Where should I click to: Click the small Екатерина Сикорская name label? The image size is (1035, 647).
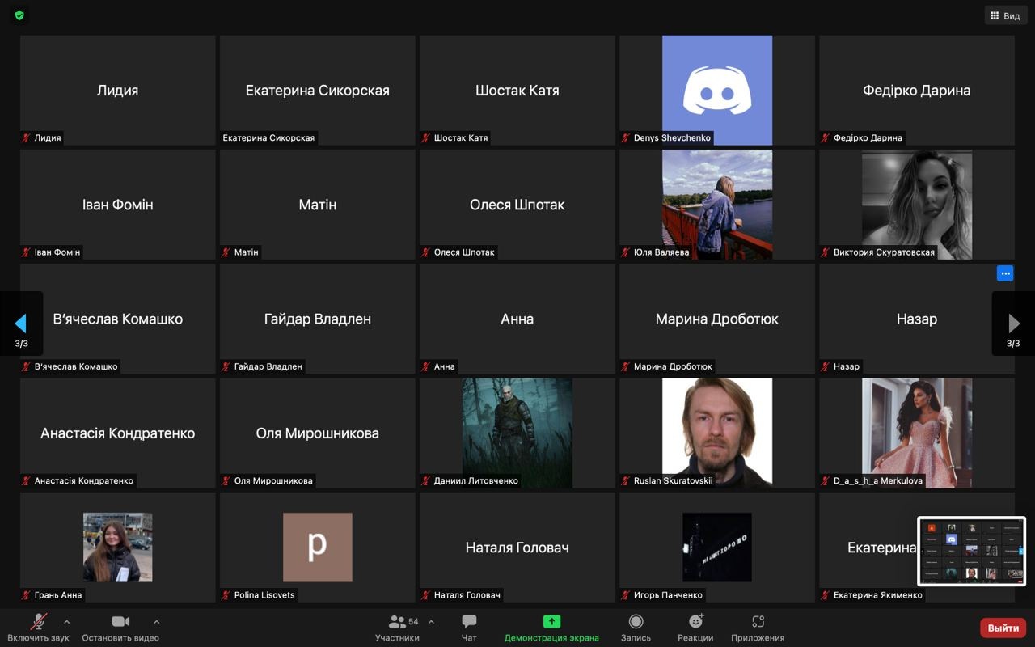click(268, 137)
